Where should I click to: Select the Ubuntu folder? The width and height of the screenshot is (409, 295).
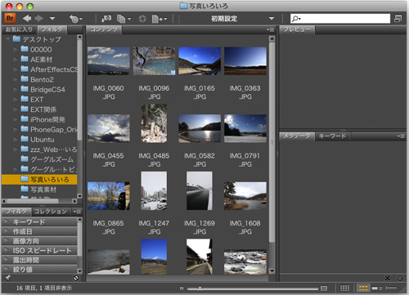point(43,140)
